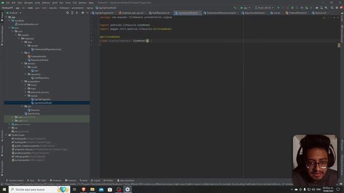Open IDE settings gear in top toolbar
The width and height of the screenshot is (344, 193).
(337, 8)
